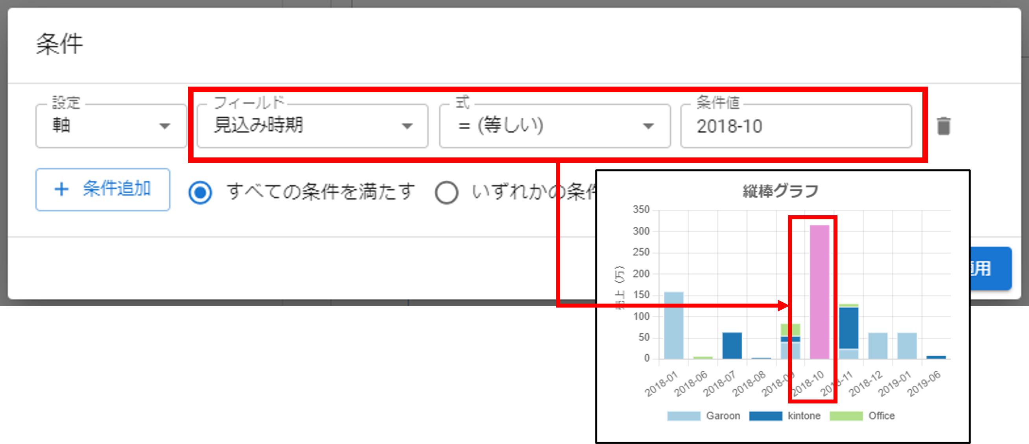Open the フィールド dropdown showing 見込み時期
The width and height of the screenshot is (1029, 444).
[312, 126]
